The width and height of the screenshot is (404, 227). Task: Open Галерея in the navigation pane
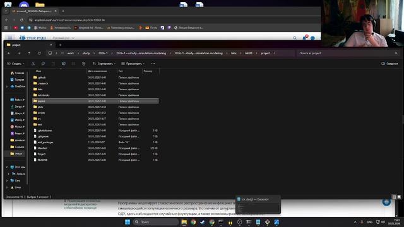[x=17, y=80]
